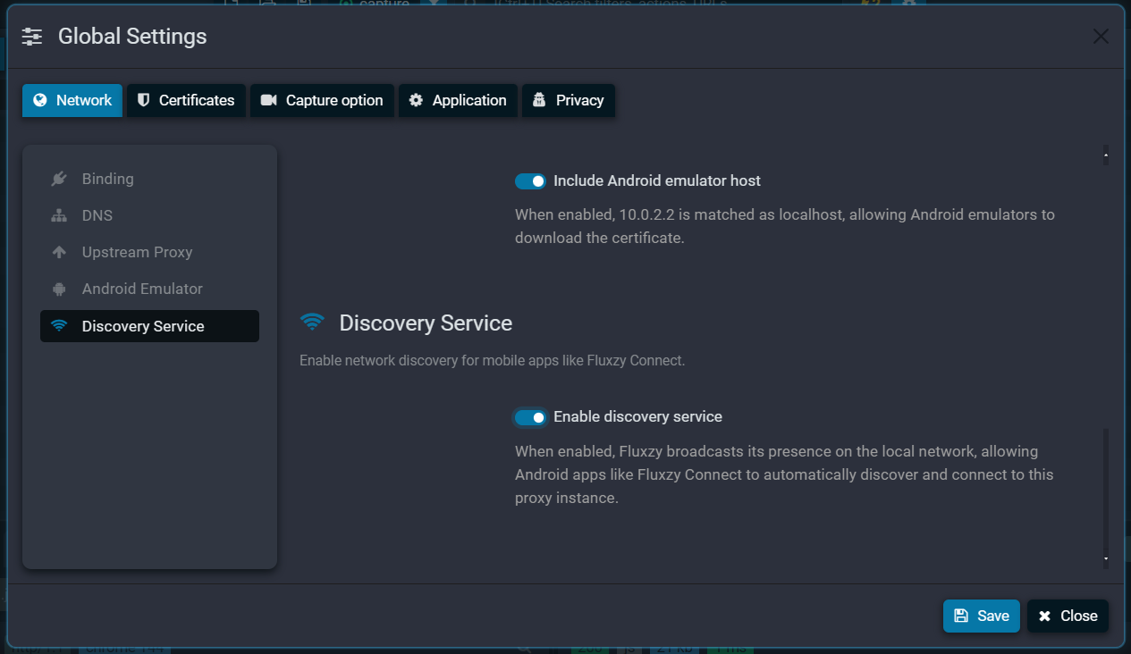Screen dimensions: 1131x654
Task: Close the settings dialog with Close button
Action: [1068, 616]
